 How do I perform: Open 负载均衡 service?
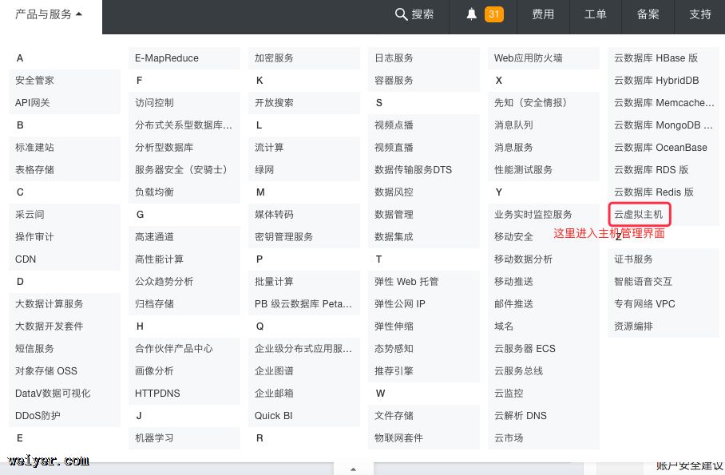154,192
